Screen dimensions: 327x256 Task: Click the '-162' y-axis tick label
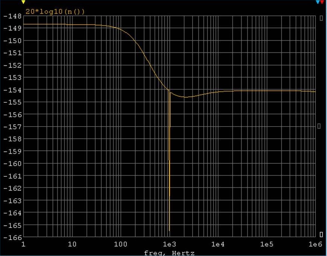point(12,188)
